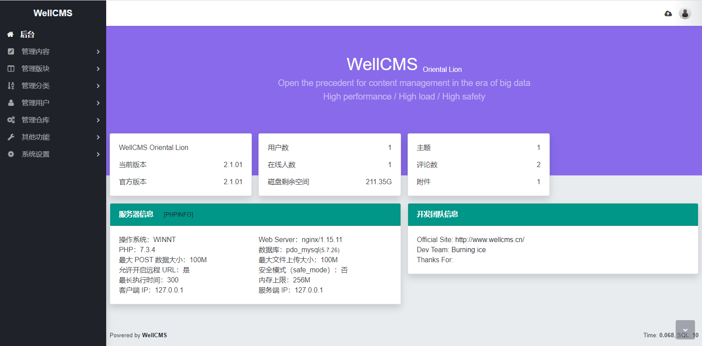
Task: Click the 开发团队信息 panel heading
Action: pyautogui.click(x=437, y=214)
